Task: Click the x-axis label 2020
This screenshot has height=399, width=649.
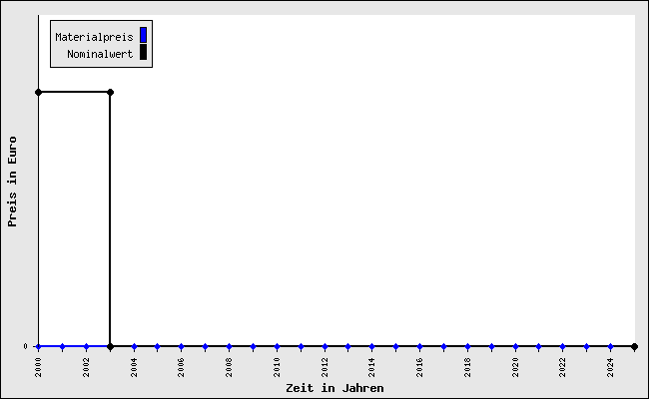Action: [515, 367]
